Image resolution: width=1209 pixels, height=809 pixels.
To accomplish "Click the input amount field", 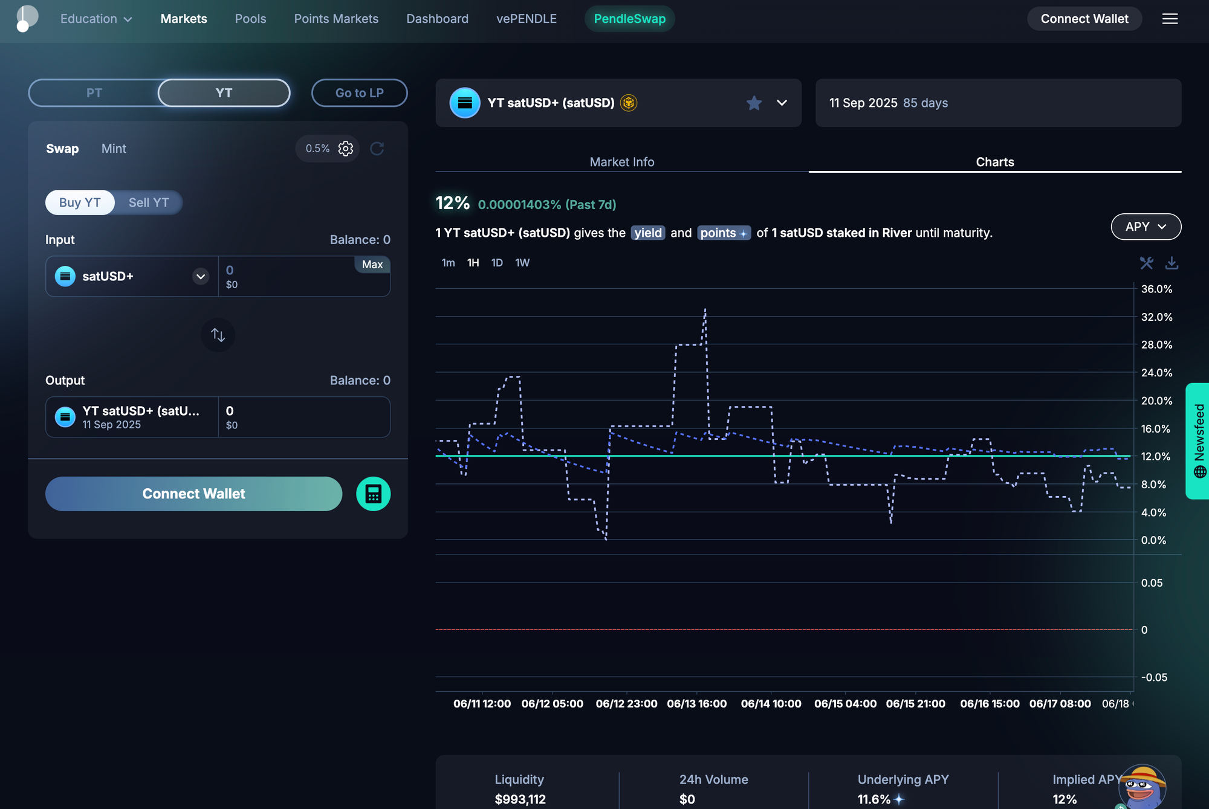I will [x=304, y=277].
